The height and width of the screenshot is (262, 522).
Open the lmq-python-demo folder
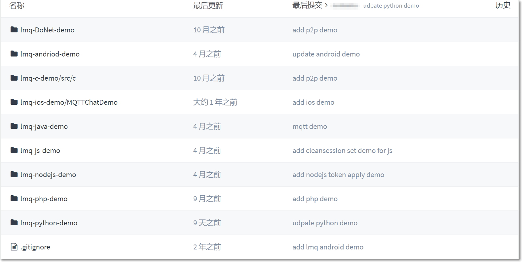(x=49, y=223)
